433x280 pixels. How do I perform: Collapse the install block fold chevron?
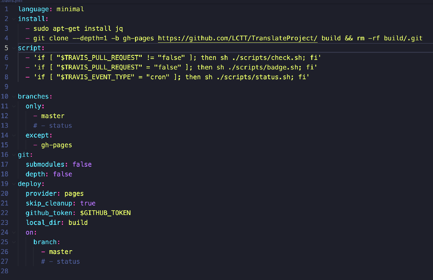click(14, 19)
